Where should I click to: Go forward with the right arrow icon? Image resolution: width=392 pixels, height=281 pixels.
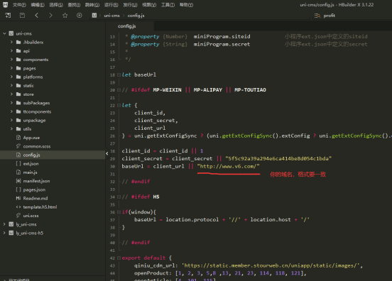tap(50, 16)
